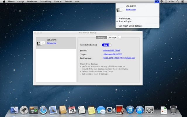Open Notification Center from menu bar
Image resolution: width=187 pixels, height=117 pixels.
pos(183,1)
